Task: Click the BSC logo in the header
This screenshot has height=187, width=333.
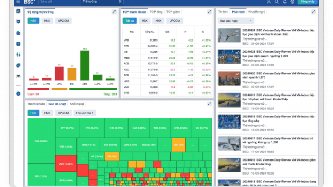Action: [x=29, y=2]
